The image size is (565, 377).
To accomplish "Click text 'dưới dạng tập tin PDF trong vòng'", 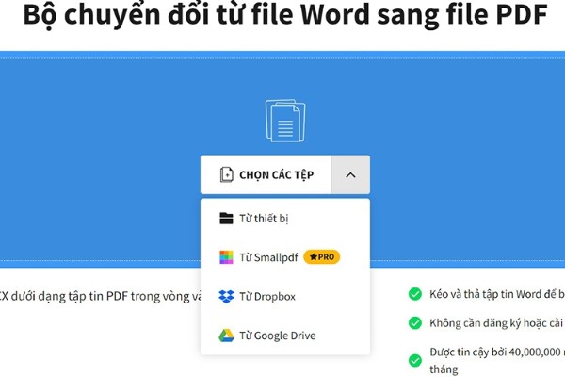I will (100, 296).
